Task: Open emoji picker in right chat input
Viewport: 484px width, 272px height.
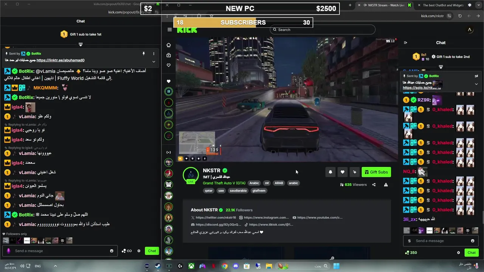Action: tap(473, 241)
